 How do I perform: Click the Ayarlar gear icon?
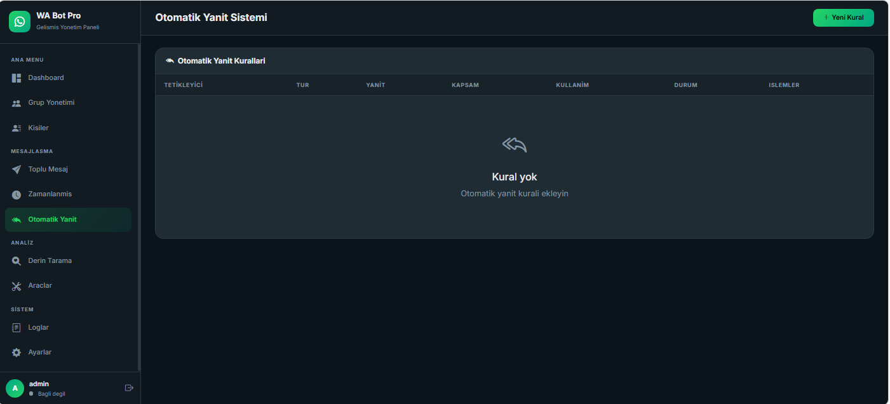(17, 353)
